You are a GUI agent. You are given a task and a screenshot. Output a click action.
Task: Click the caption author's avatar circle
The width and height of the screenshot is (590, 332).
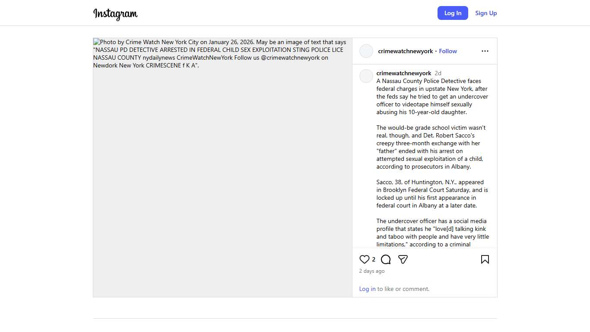click(366, 76)
